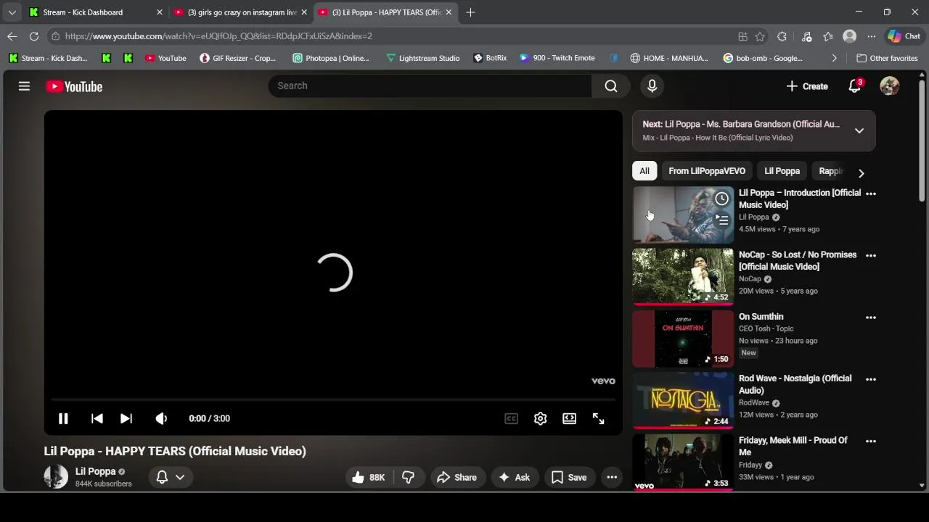Share the video
Screen dimensions: 929x522
pos(457,477)
